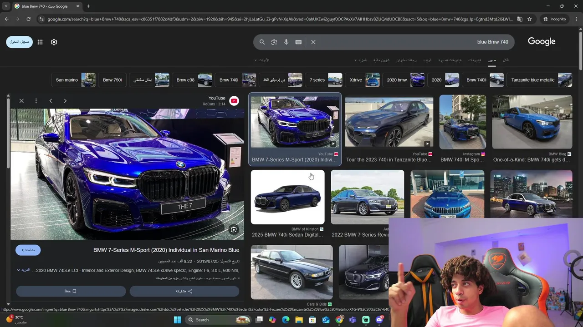The width and height of the screenshot is (583, 327).
Task: Open File Explorer from the taskbar
Action: (x=299, y=320)
